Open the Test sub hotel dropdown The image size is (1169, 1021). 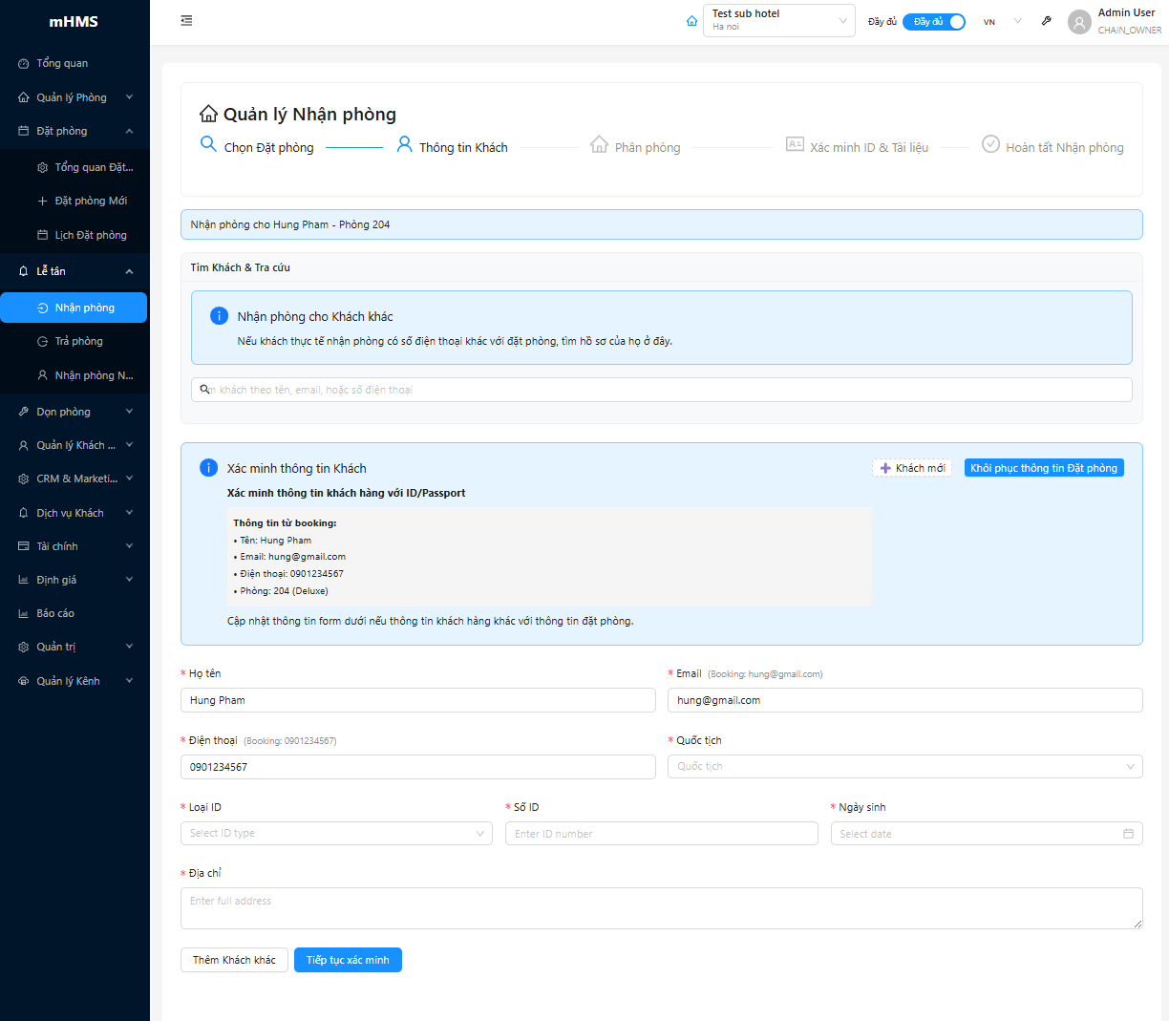coord(778,20)
